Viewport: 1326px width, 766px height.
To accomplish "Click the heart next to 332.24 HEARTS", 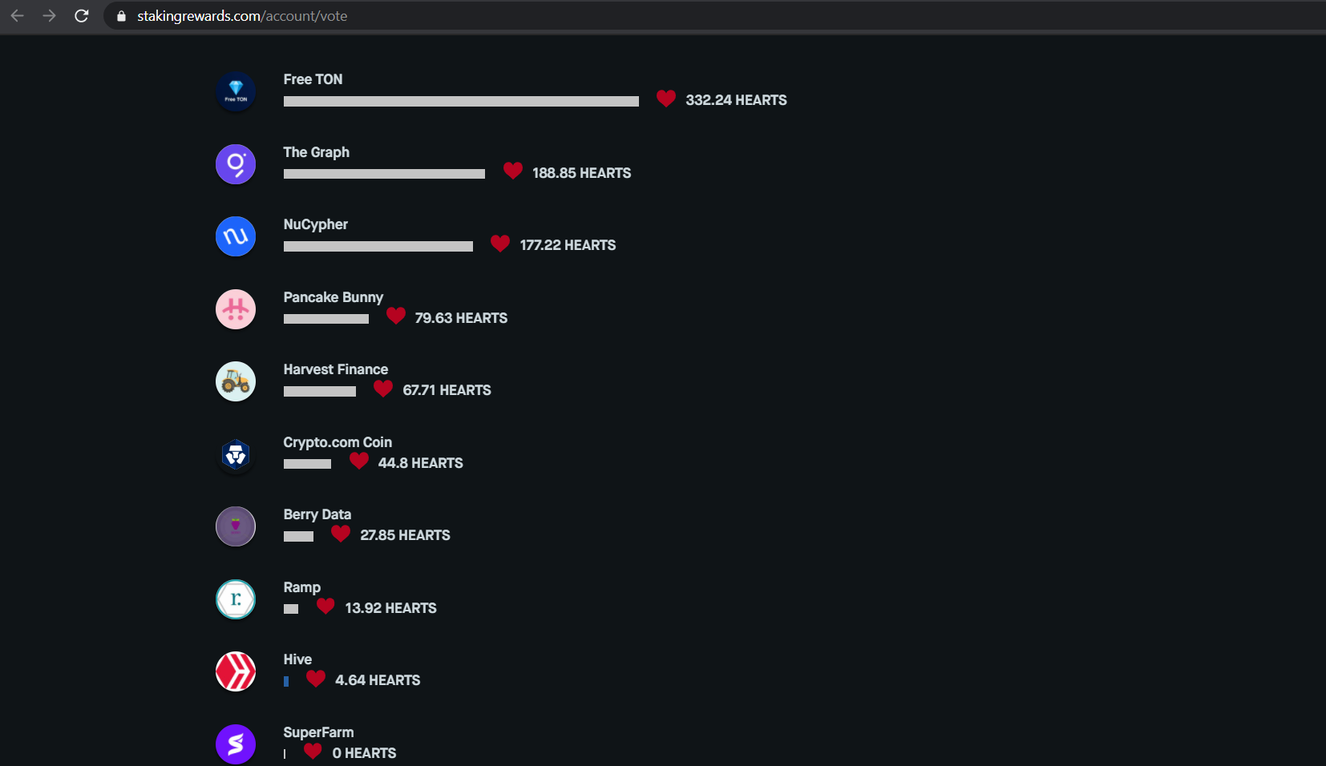I will pos(666,99).
